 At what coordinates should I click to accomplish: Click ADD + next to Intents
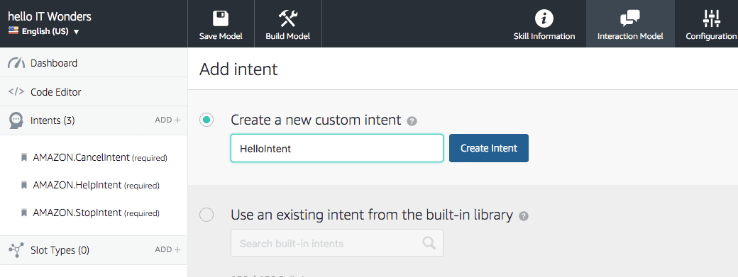[x=167, y=120]
